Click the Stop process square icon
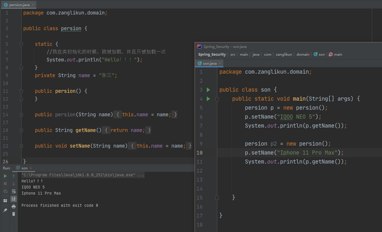382x232 pixels. (x=5, y=184)
